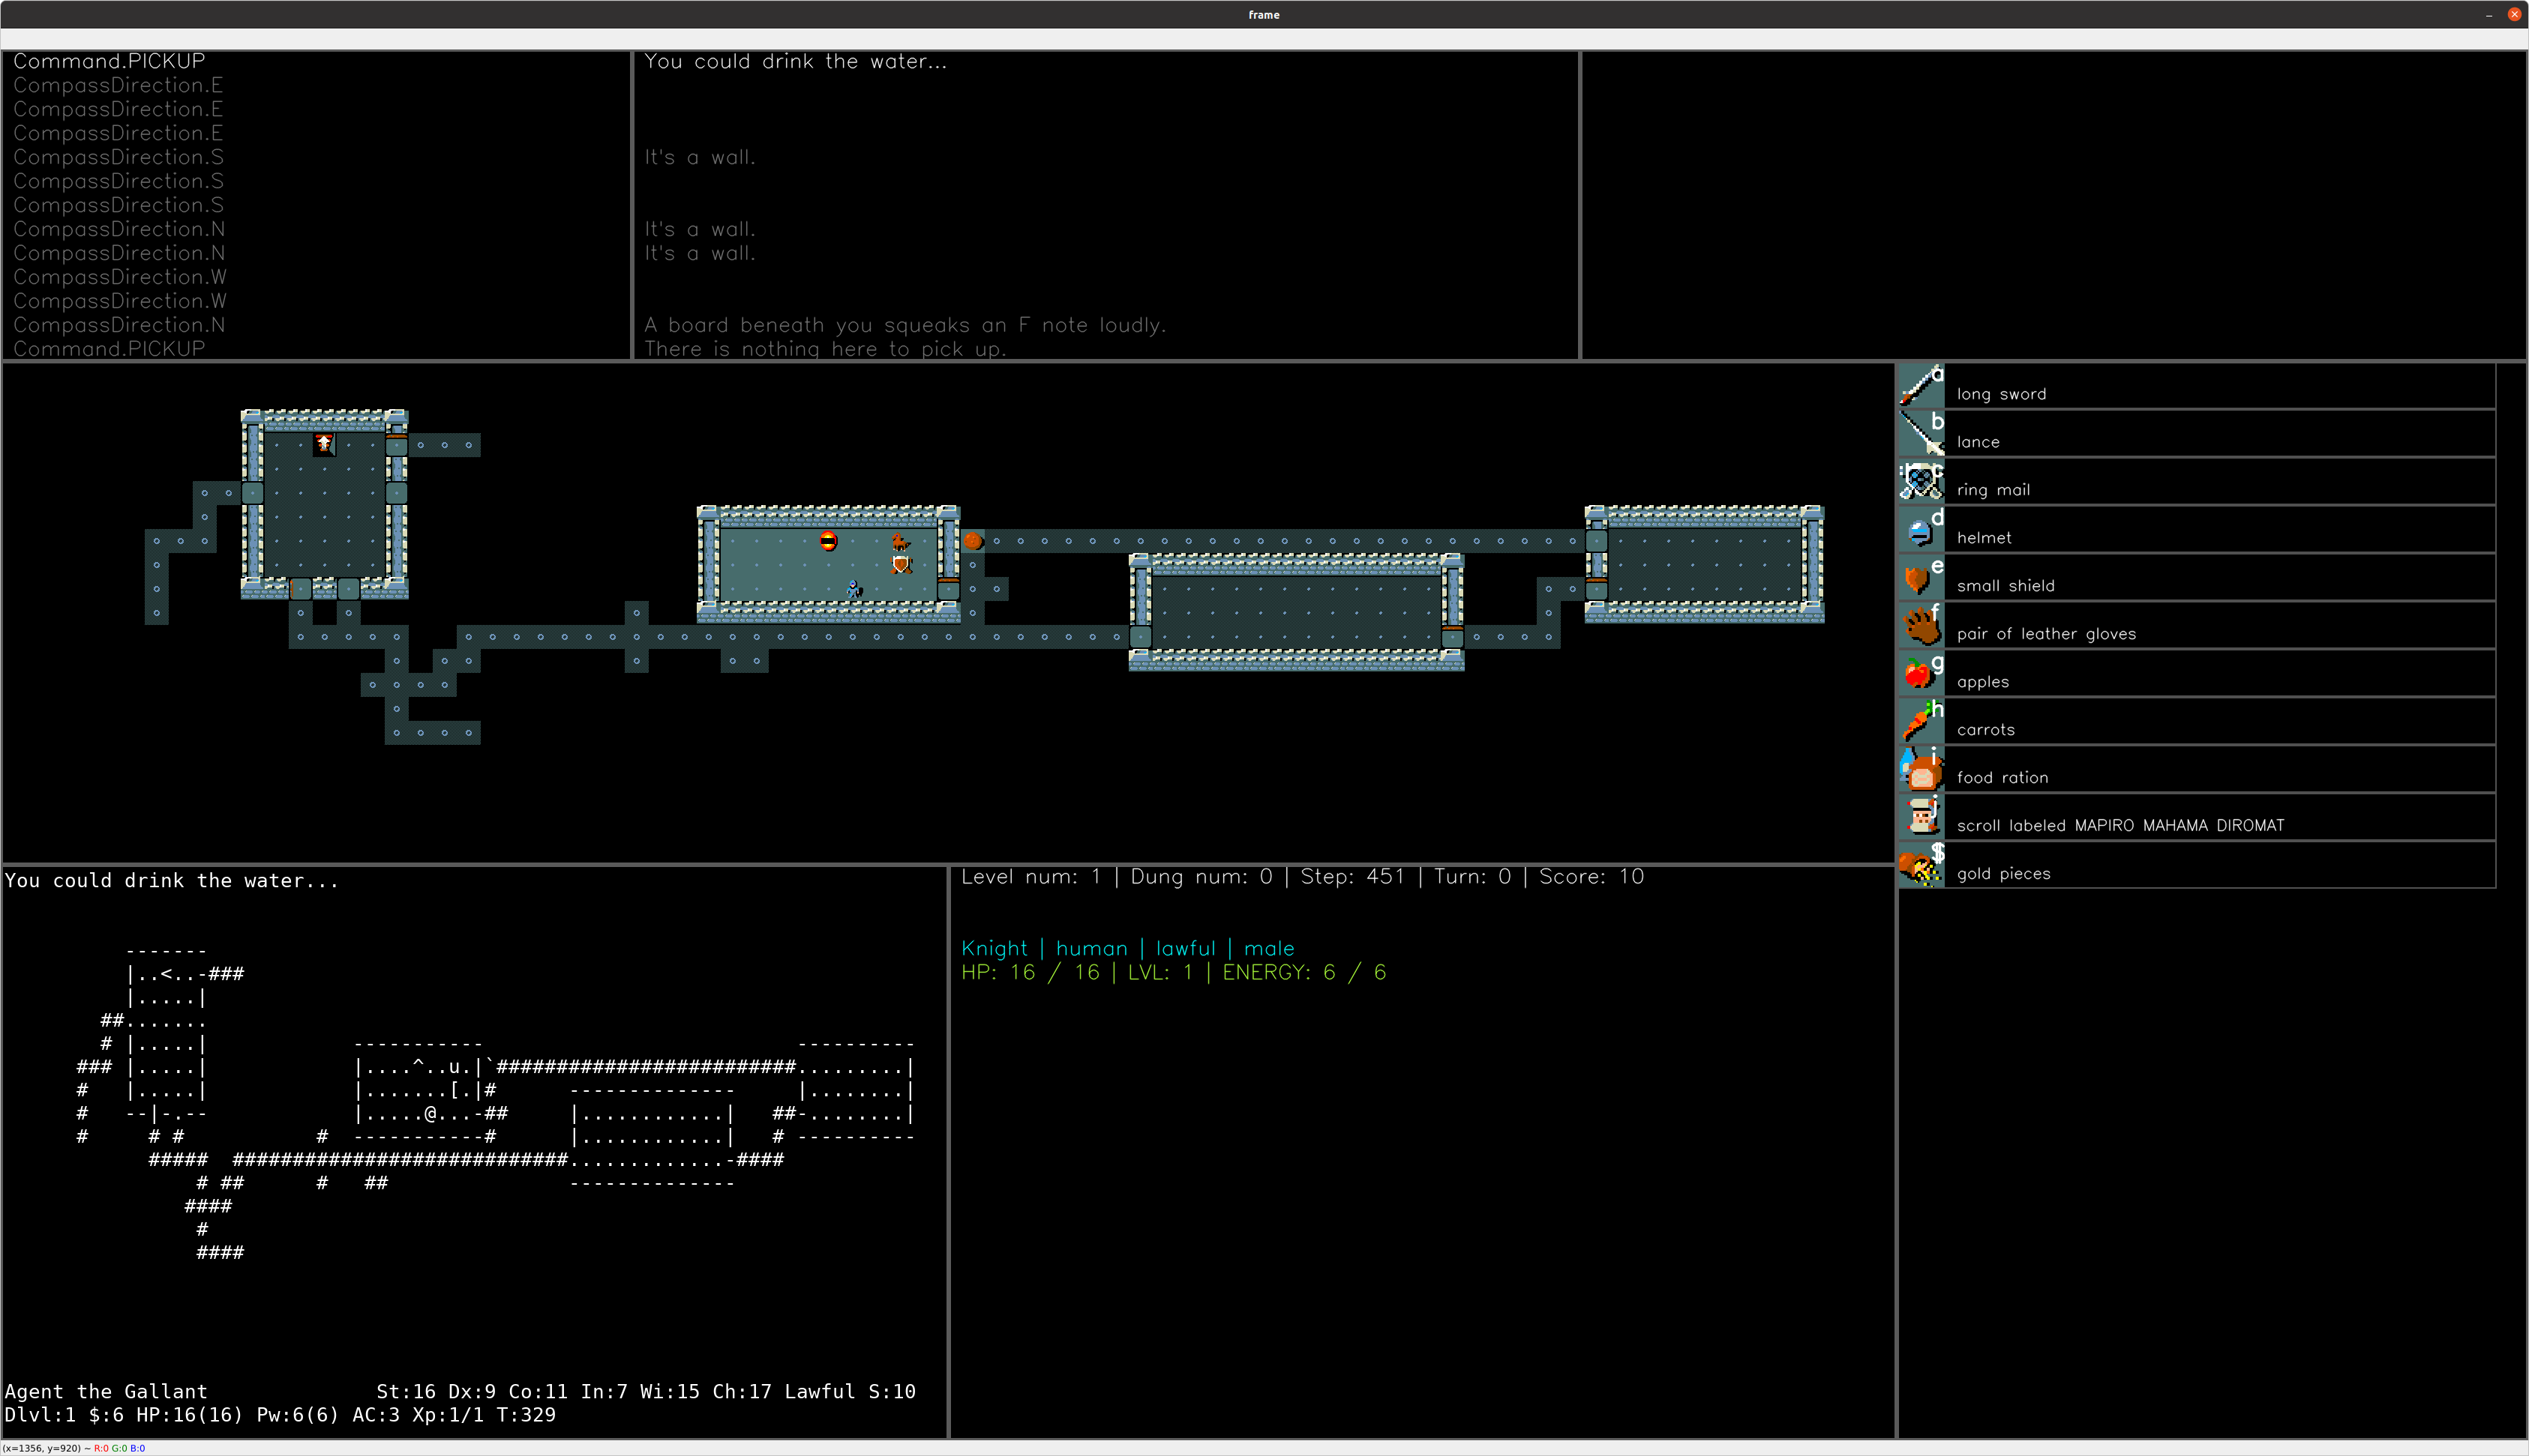
Task: Click the open orange door of knight's room
Action: pyautogui.click(x=948, y=587)
